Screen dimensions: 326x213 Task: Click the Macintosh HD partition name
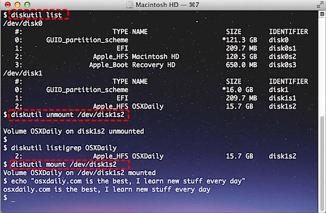[x=156, y=56]
